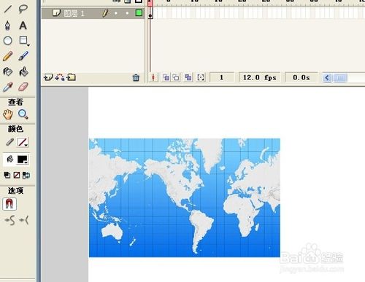Screen dimensions: 365x282
Task: Select the Pencil tool
Action: (8, 56)
